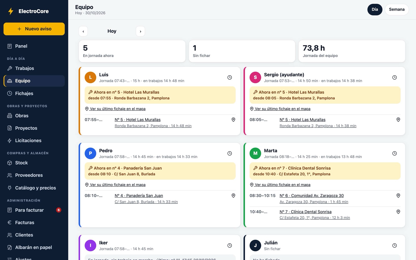Viewport: 416px width, 260px height.
Task: Open Marta's last clock-in map link
Action: pyautogui.click(x=280, y=185)
